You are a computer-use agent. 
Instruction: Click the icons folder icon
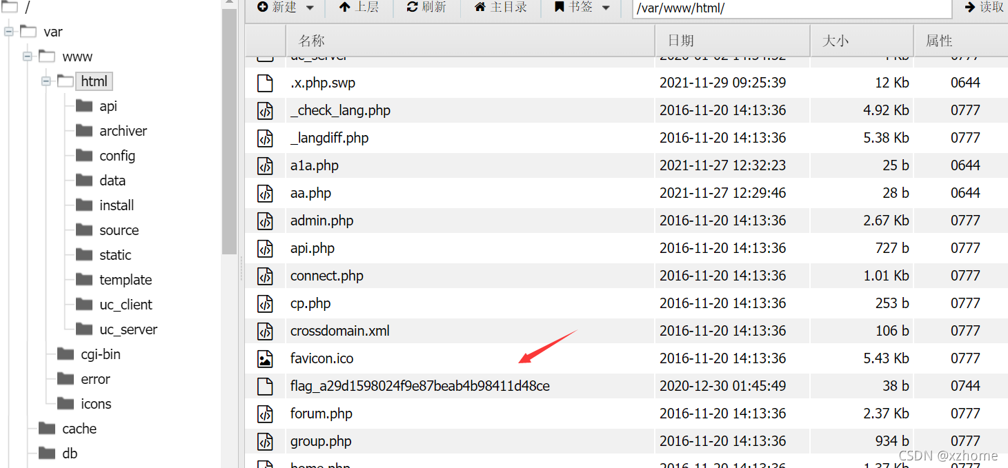[x=66, y=403]
